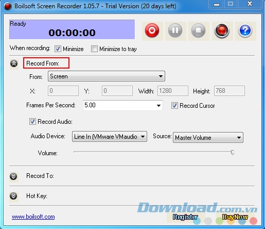The height and width of the screenshot is (229, 265).
Task: Click the dark red record button icon
Action: tap(222, 30)
